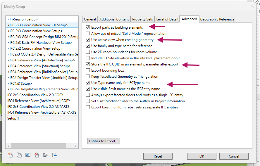Open the Geographic Reference tab
The image size is (260, 166).
(217, 19)
